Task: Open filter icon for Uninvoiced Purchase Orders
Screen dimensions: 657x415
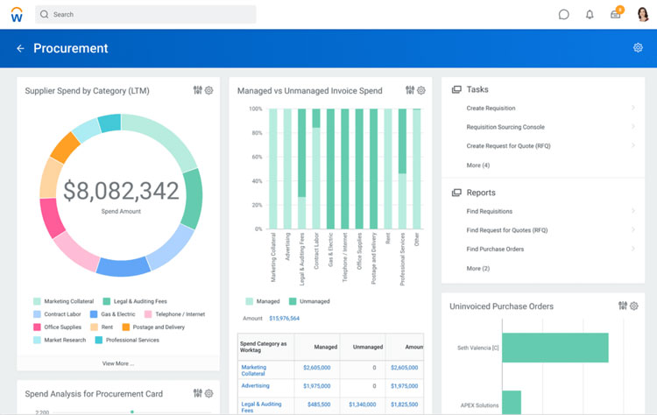Action: [x=622, y=306]
